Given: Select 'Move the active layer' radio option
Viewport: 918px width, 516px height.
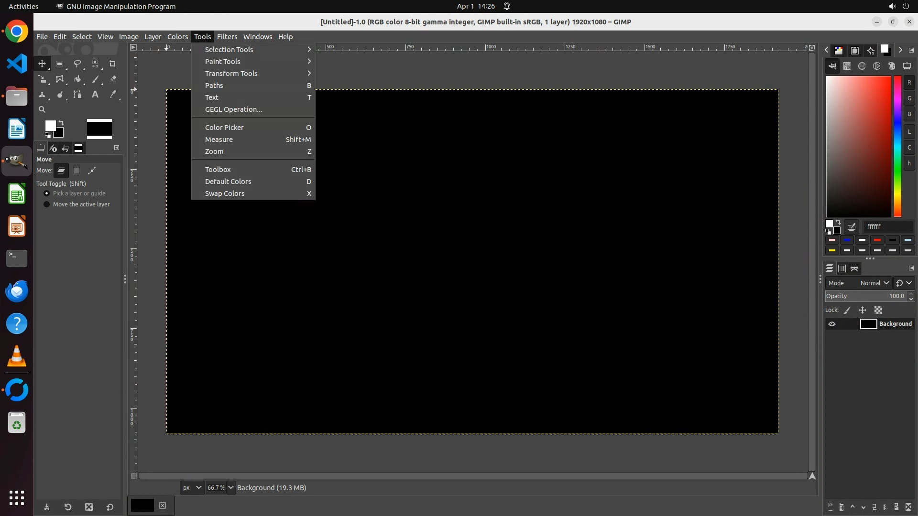Looking at the screenshot, I should [46, 204].
